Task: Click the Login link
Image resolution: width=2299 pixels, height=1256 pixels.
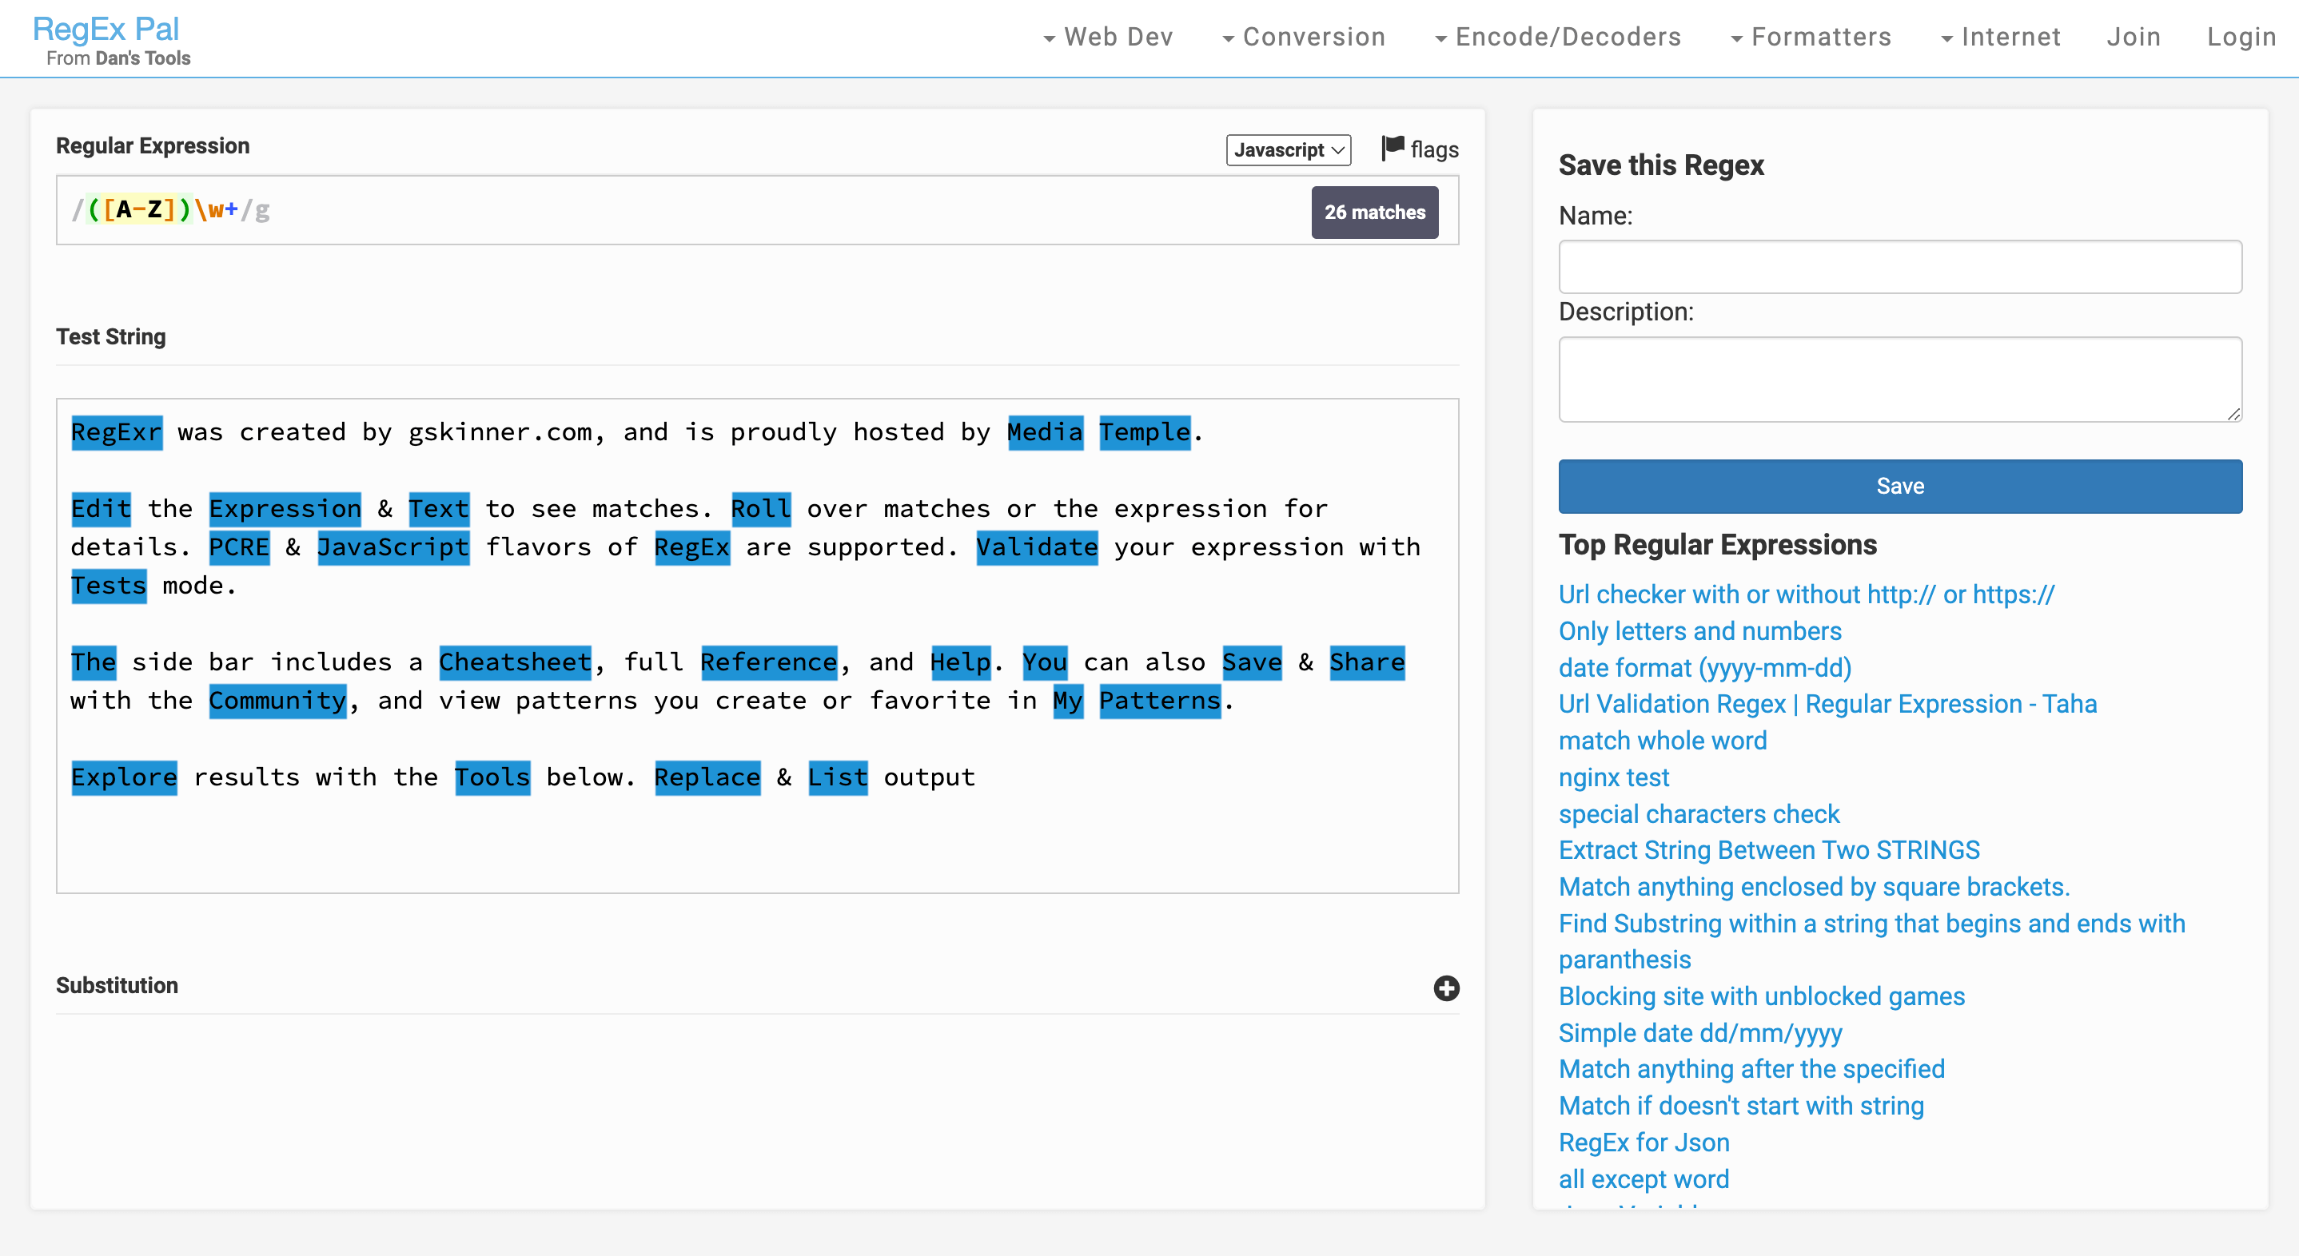Action: (2241, 37)
